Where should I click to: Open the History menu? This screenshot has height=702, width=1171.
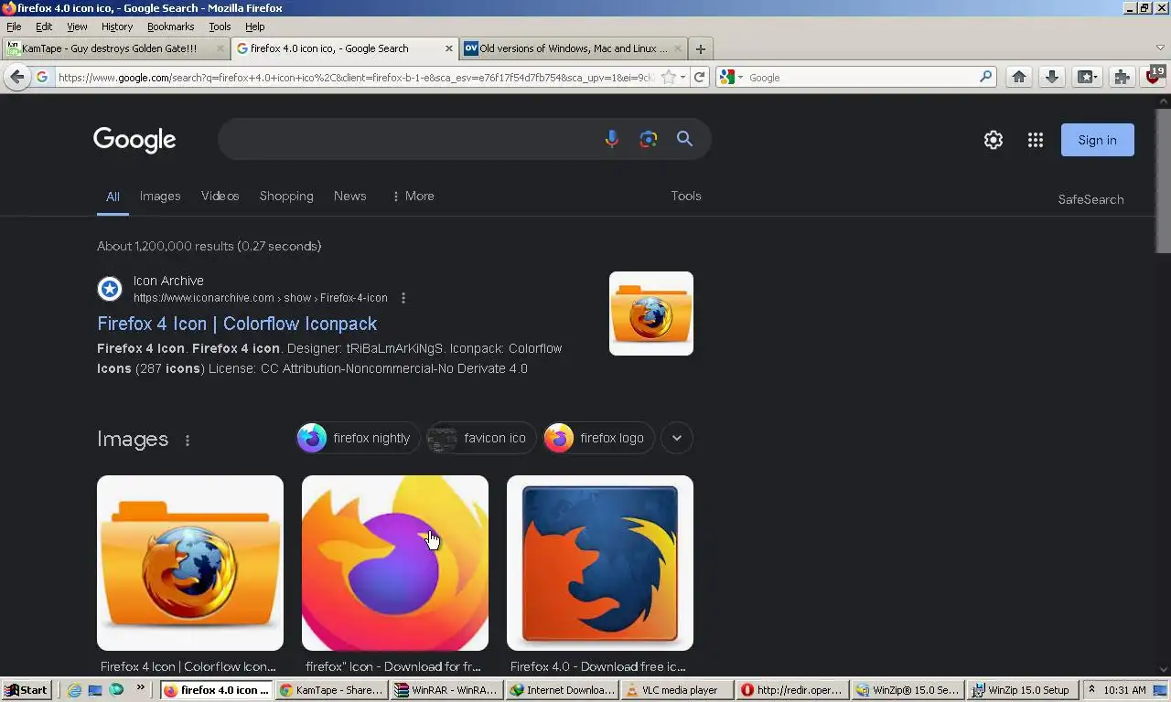tap(117, 27)
